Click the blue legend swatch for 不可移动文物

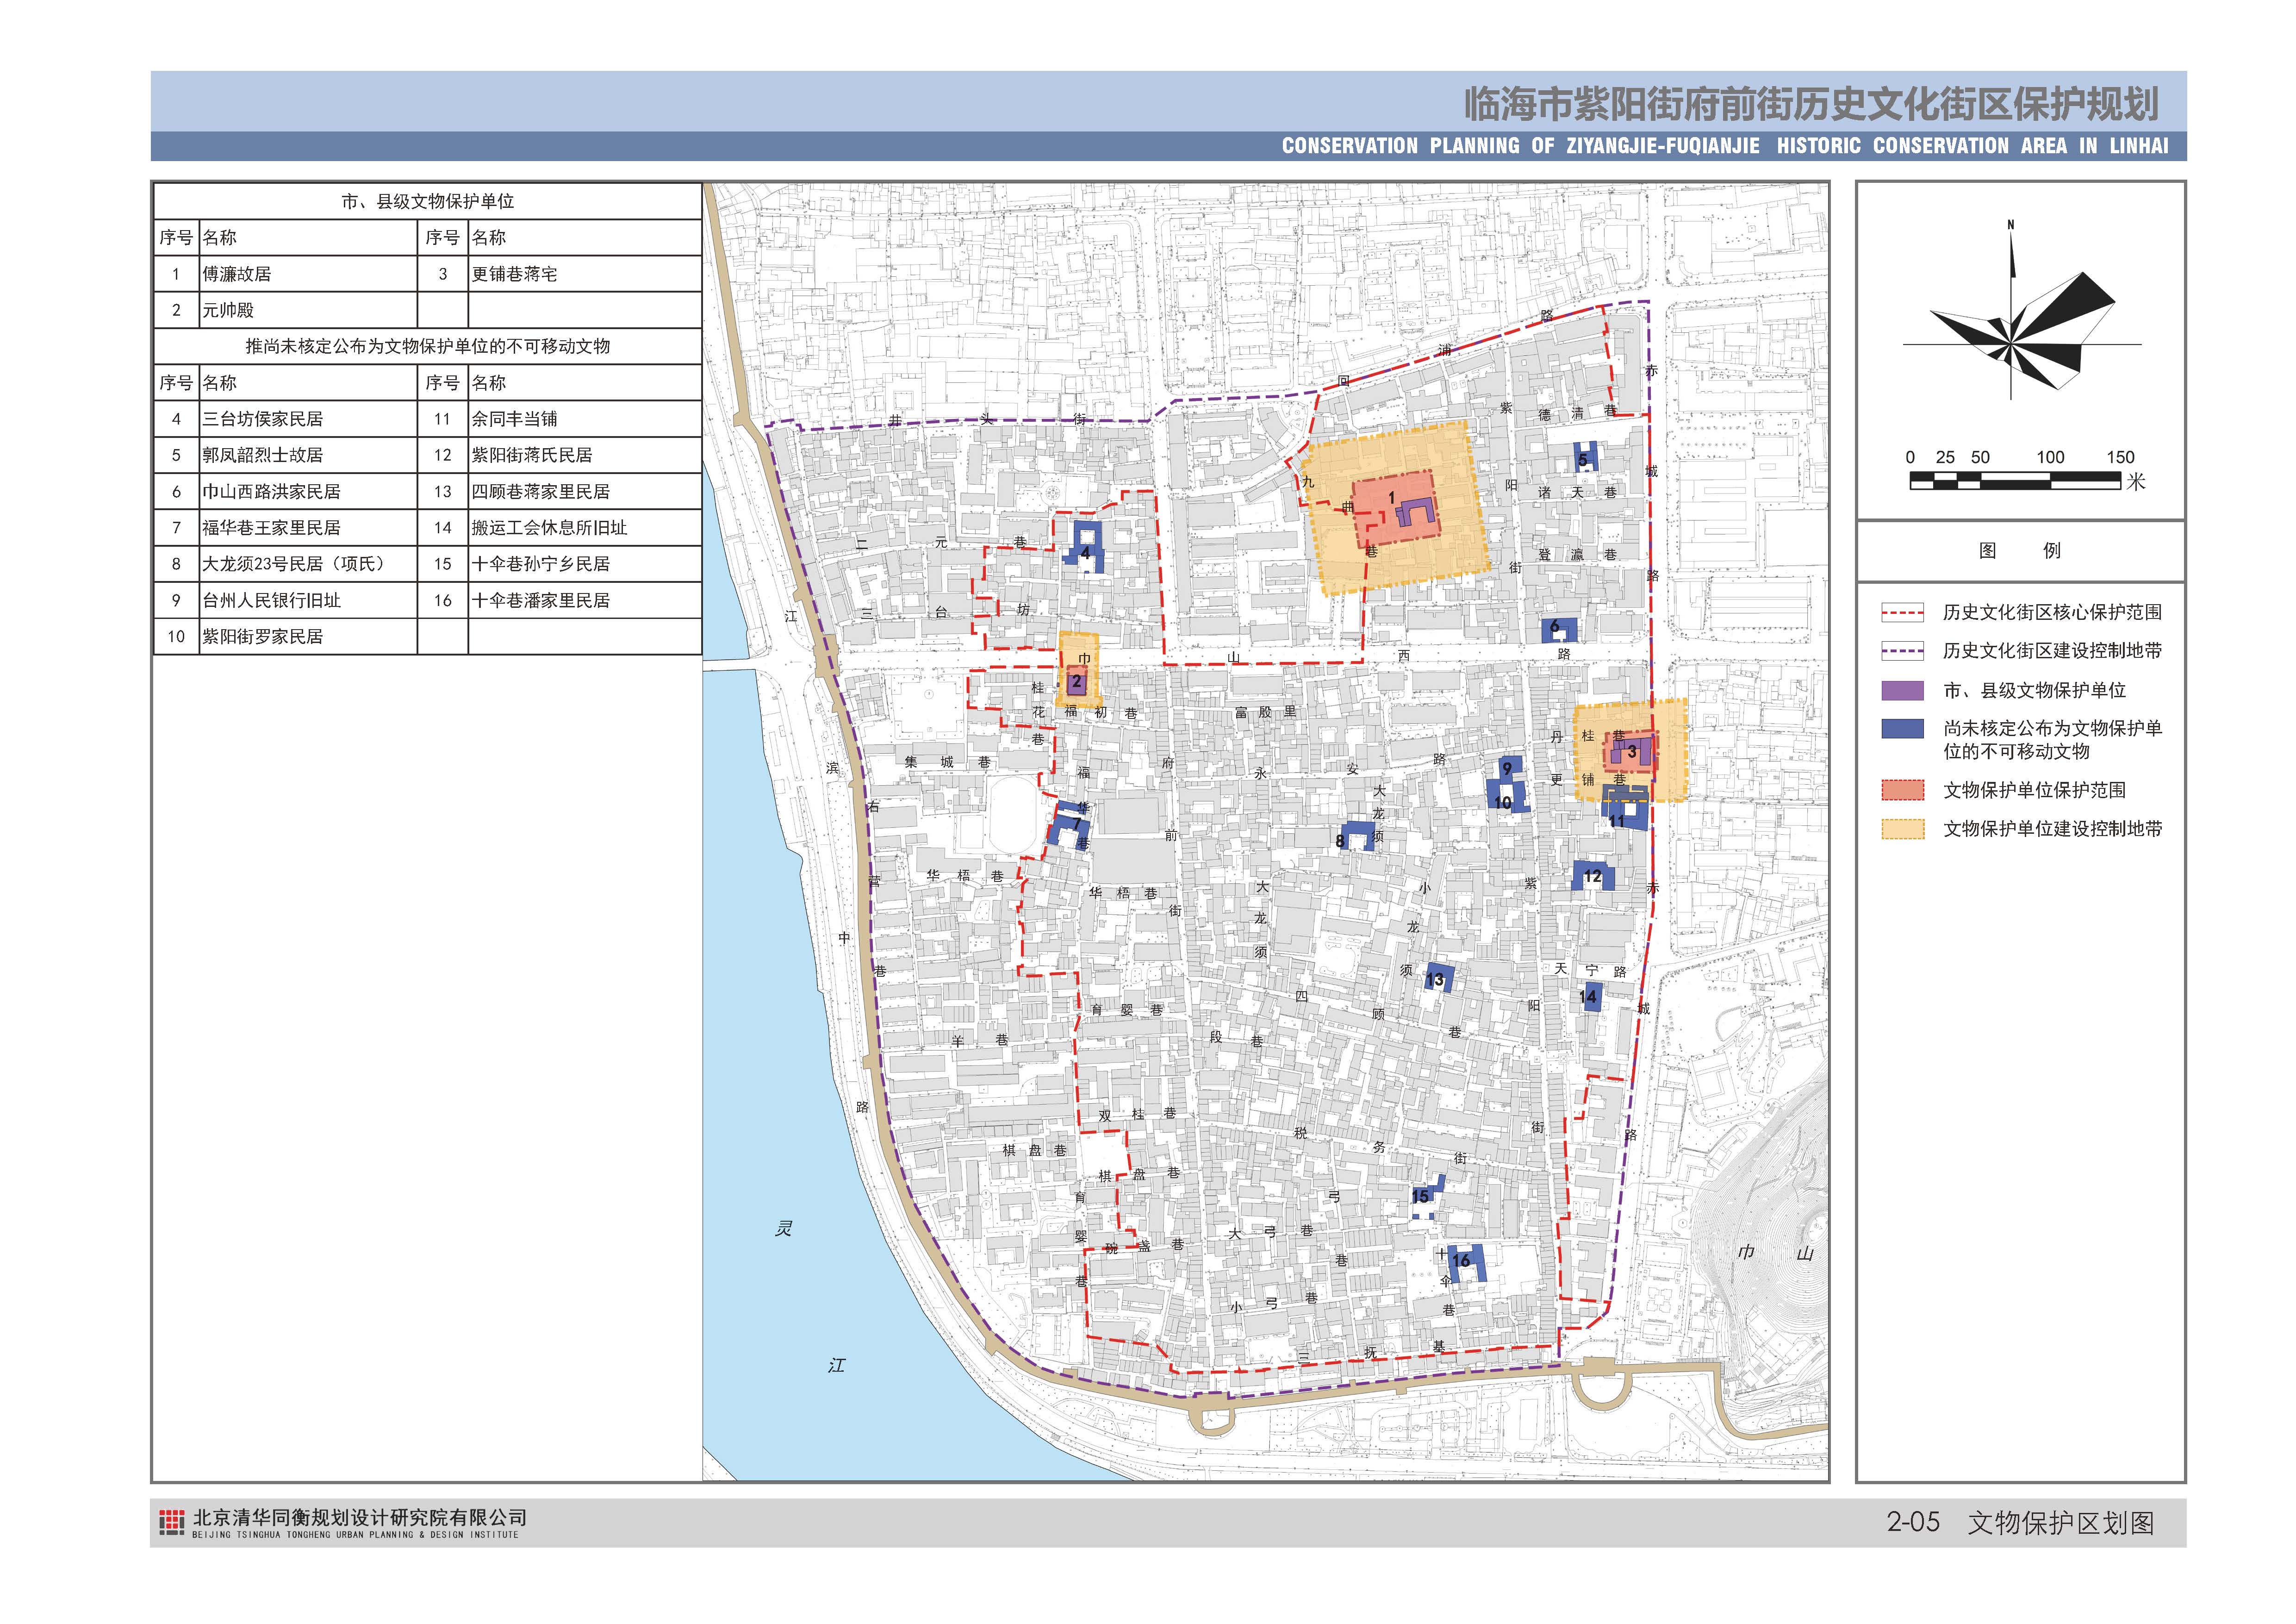coord(1902,729)
